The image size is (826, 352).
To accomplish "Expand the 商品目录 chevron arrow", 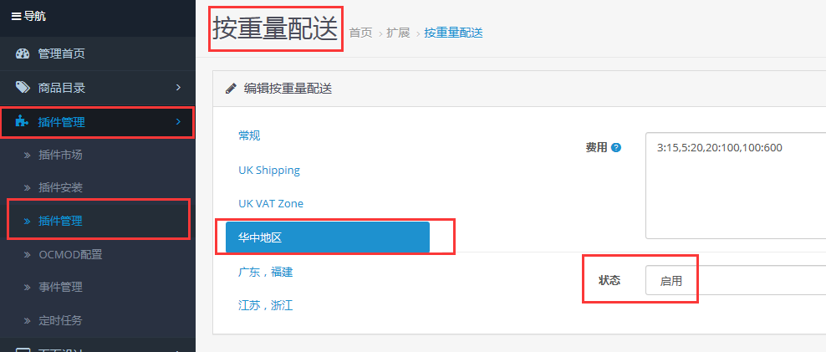I will [178, 88].
